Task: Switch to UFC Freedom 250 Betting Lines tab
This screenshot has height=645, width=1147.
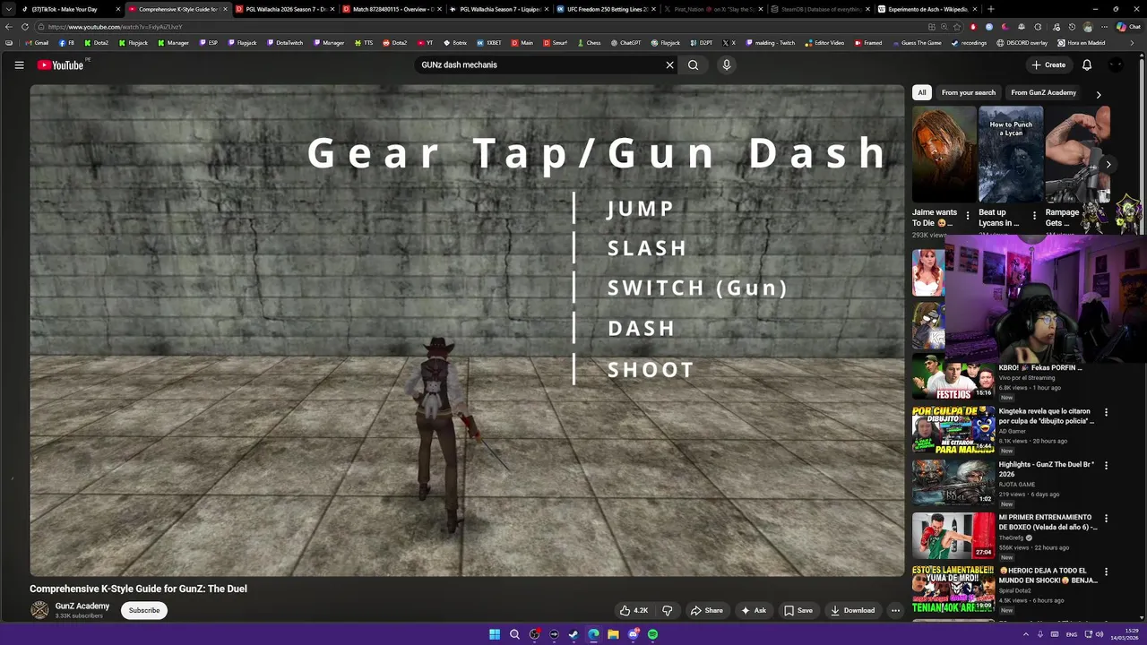Action: pos(605,9)
